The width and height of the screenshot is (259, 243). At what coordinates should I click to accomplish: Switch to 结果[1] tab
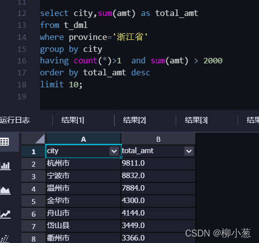click(x=73, y=120)
